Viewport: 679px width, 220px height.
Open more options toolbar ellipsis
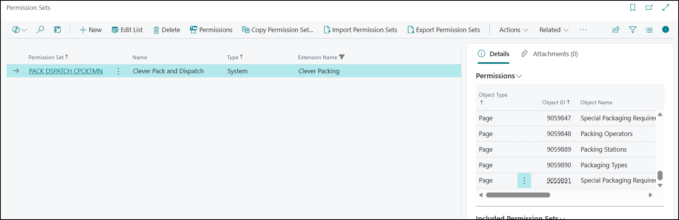pyautogui.click(x=583, y=30)
